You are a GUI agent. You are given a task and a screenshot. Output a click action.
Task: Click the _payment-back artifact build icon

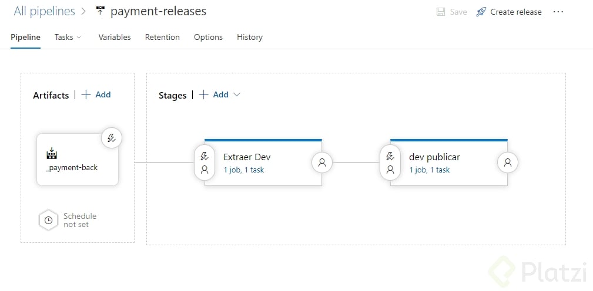tap(51, 154)
